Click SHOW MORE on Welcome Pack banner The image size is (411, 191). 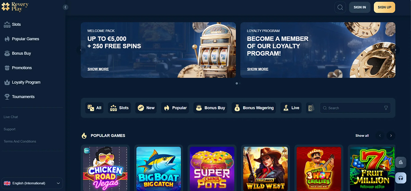(98, 69)
